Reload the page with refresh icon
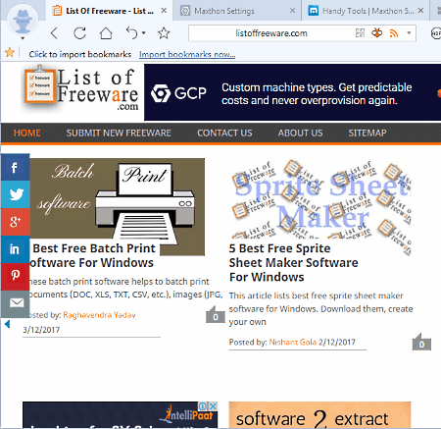Image resolution: width=441 pixels, height=429 pixels. (x=79, y=33)
